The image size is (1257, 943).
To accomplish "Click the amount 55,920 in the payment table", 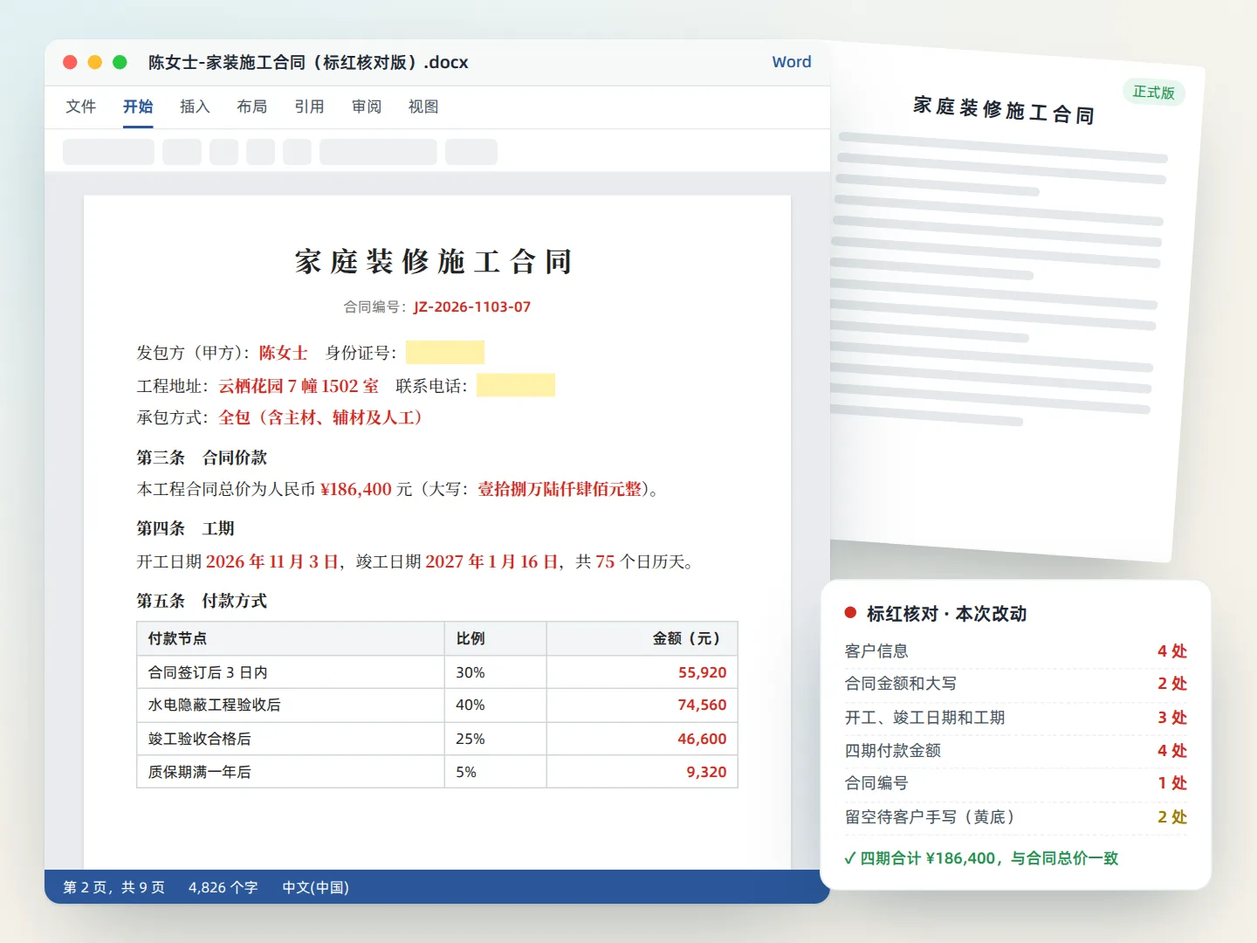I will tap(703, 672).
